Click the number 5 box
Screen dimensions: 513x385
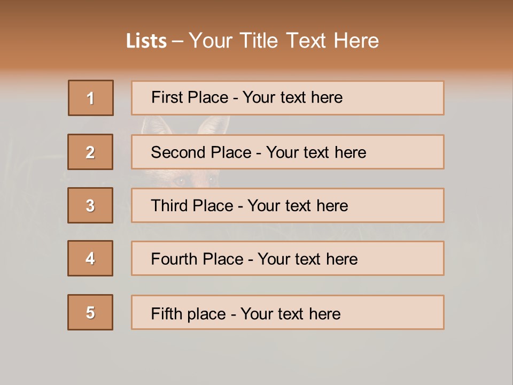90,312
